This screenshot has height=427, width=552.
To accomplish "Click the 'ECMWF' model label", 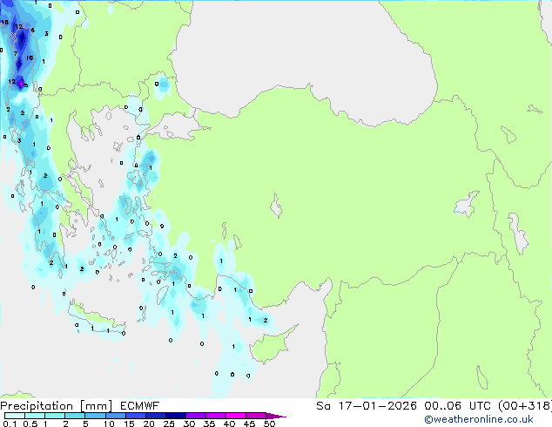I will point(140,406).
